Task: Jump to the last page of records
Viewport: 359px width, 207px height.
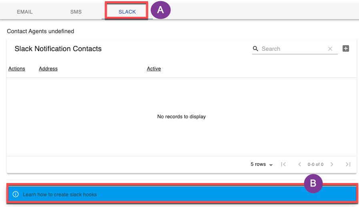Action: [348, 165]
